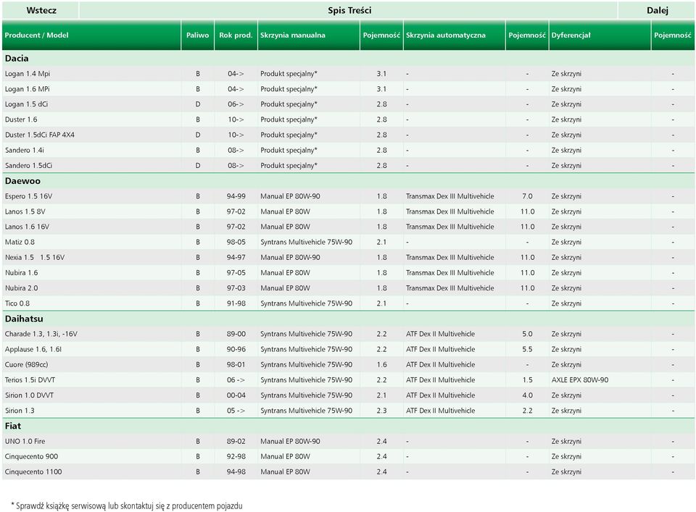The height and width of the screenshot is (512, 696).
Task: Select the Lanos 1.6 16V model
Action: point(27,227)
